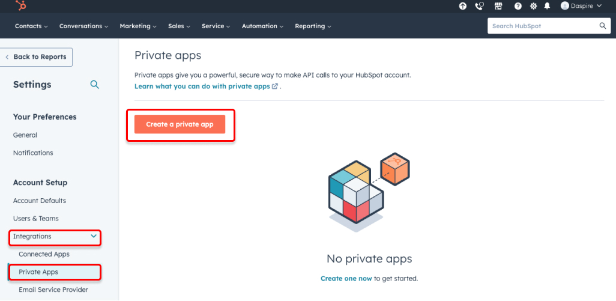Image resolution: width=616 pixels, height=301 pixels.
Task: Open the Automation menu
Action: pos(262,26)
